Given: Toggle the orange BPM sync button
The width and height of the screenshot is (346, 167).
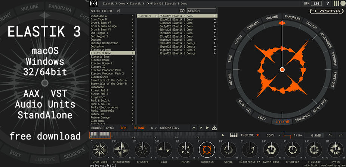Looking at the screenshot, I should click(x=124, y=128).
